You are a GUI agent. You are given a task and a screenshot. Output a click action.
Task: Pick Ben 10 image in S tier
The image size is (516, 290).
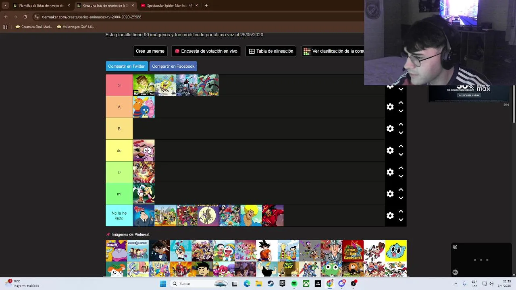pyautogui.click(x=144, y=85)
